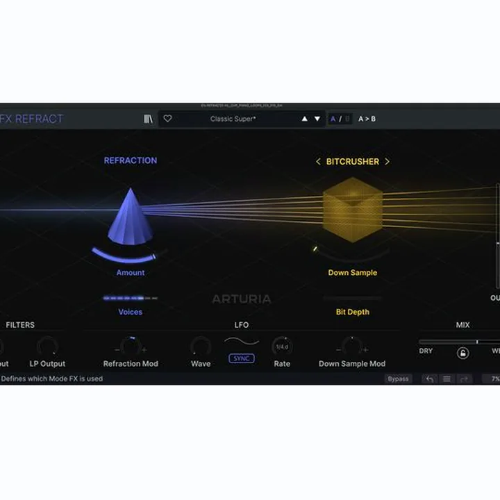
Task: Click the yellow bitcrusher cube
Action: coord(352,210)
